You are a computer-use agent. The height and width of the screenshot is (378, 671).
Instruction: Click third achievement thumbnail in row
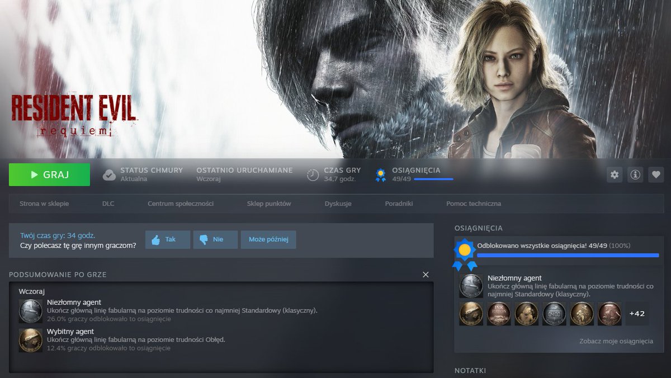[x=527, y=314]
